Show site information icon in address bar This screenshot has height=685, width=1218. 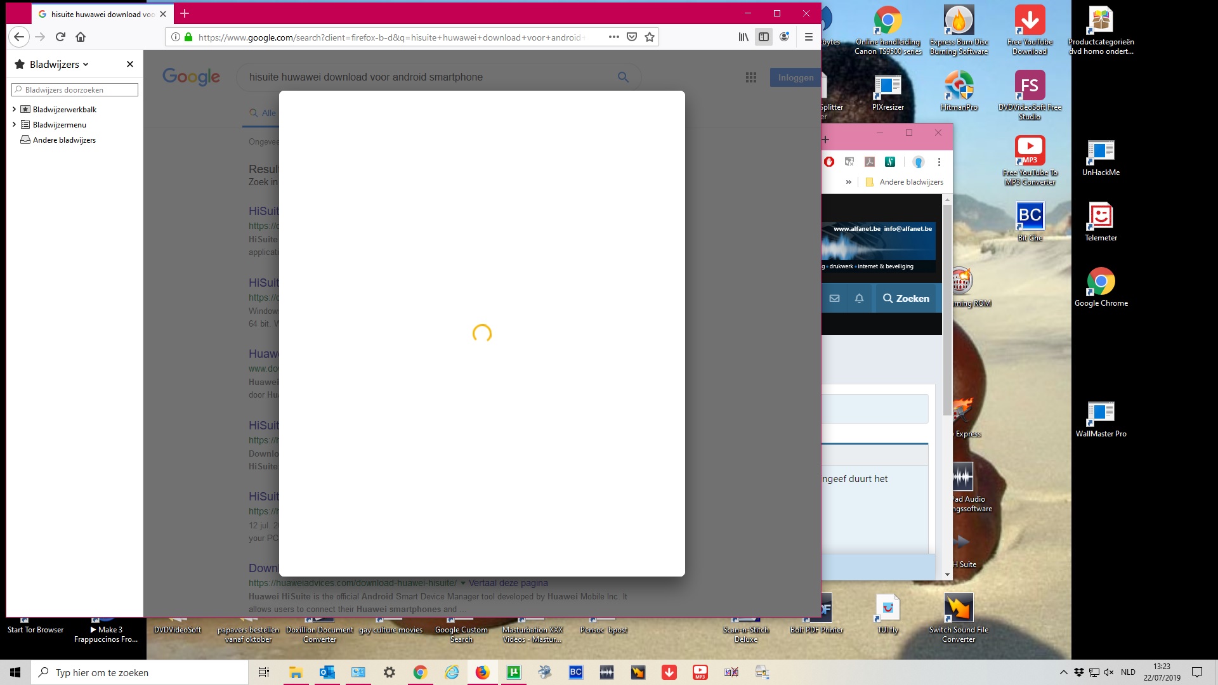coord(176,37)
